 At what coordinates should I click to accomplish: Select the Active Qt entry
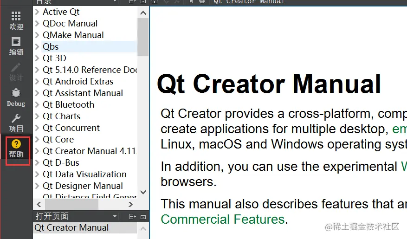click(61, 12)
